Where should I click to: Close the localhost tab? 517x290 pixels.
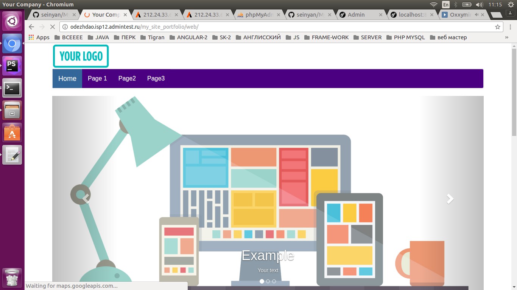(x=432, y=15)
